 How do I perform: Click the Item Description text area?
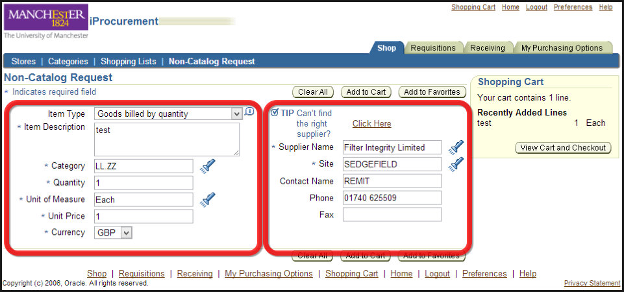[167, 140]
